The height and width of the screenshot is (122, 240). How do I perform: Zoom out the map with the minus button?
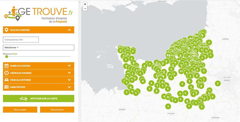pyautogui.click(x=85, y=9)
